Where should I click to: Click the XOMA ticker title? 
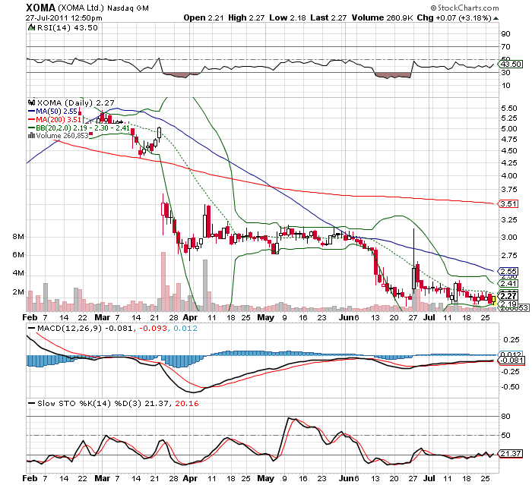tap(40, 8)
